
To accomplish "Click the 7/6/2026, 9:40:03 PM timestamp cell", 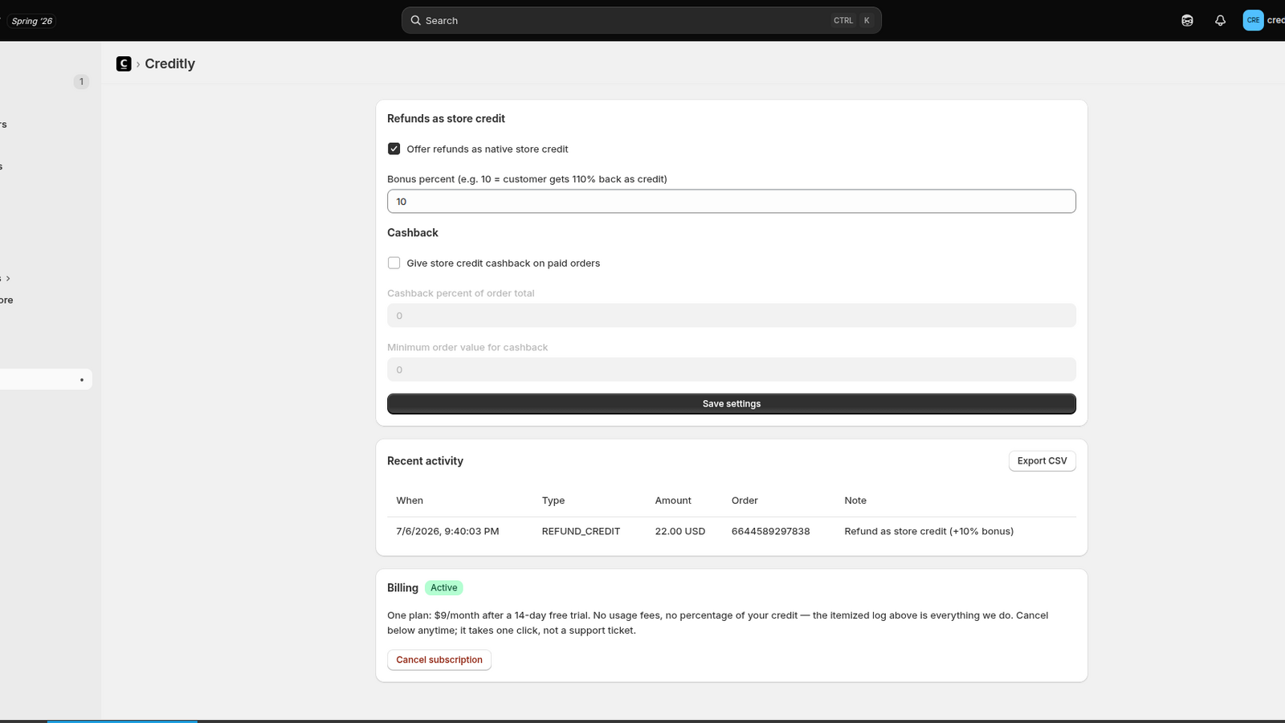I will [447, 531].
